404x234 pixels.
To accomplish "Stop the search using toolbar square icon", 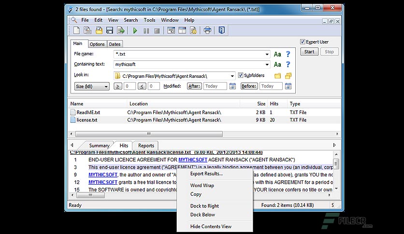I will (x=157, y=31).
